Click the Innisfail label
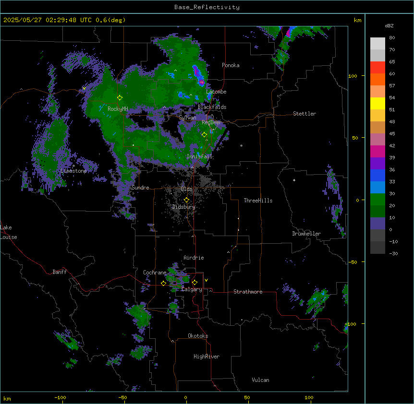 (199, 156)
